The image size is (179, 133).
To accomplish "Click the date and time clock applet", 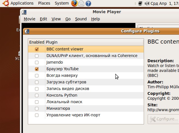I will click(x=165, y=3).
